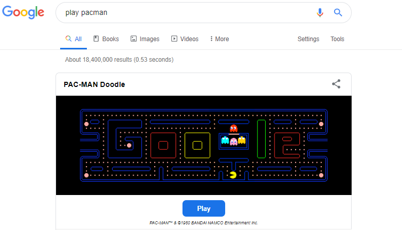Click the power pellet inside the blue G
Viewport: 402px width, 230px height.
[x=129, y=146]
